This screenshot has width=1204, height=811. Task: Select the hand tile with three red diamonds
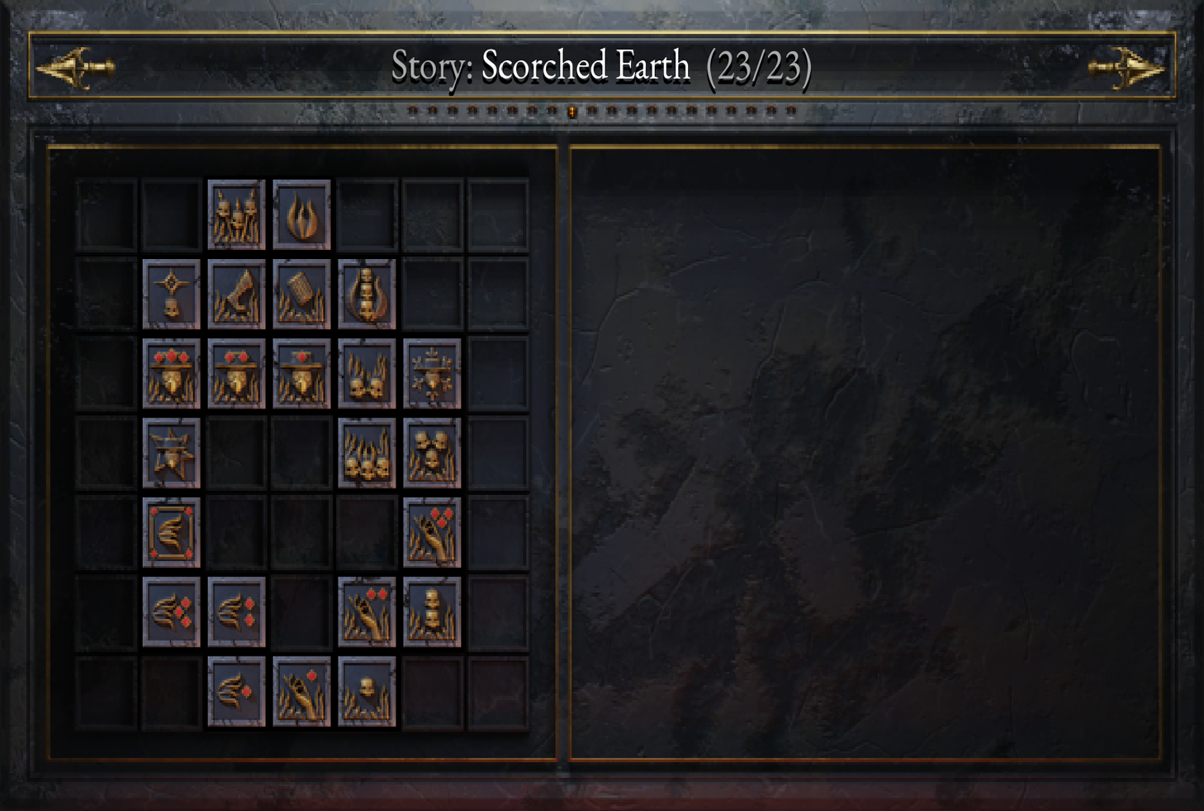click(432, 532)
